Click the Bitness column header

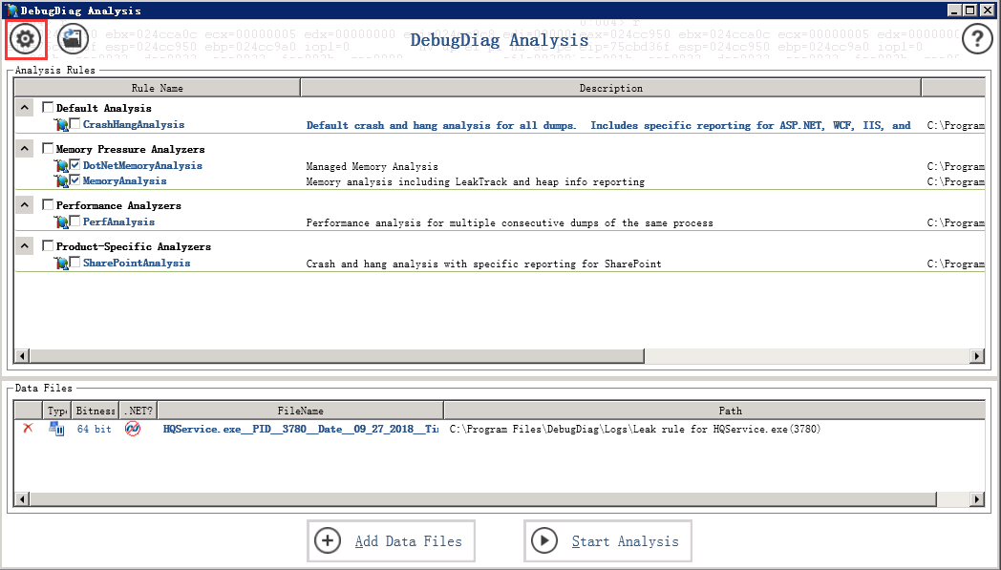click(x=95, y=411)
